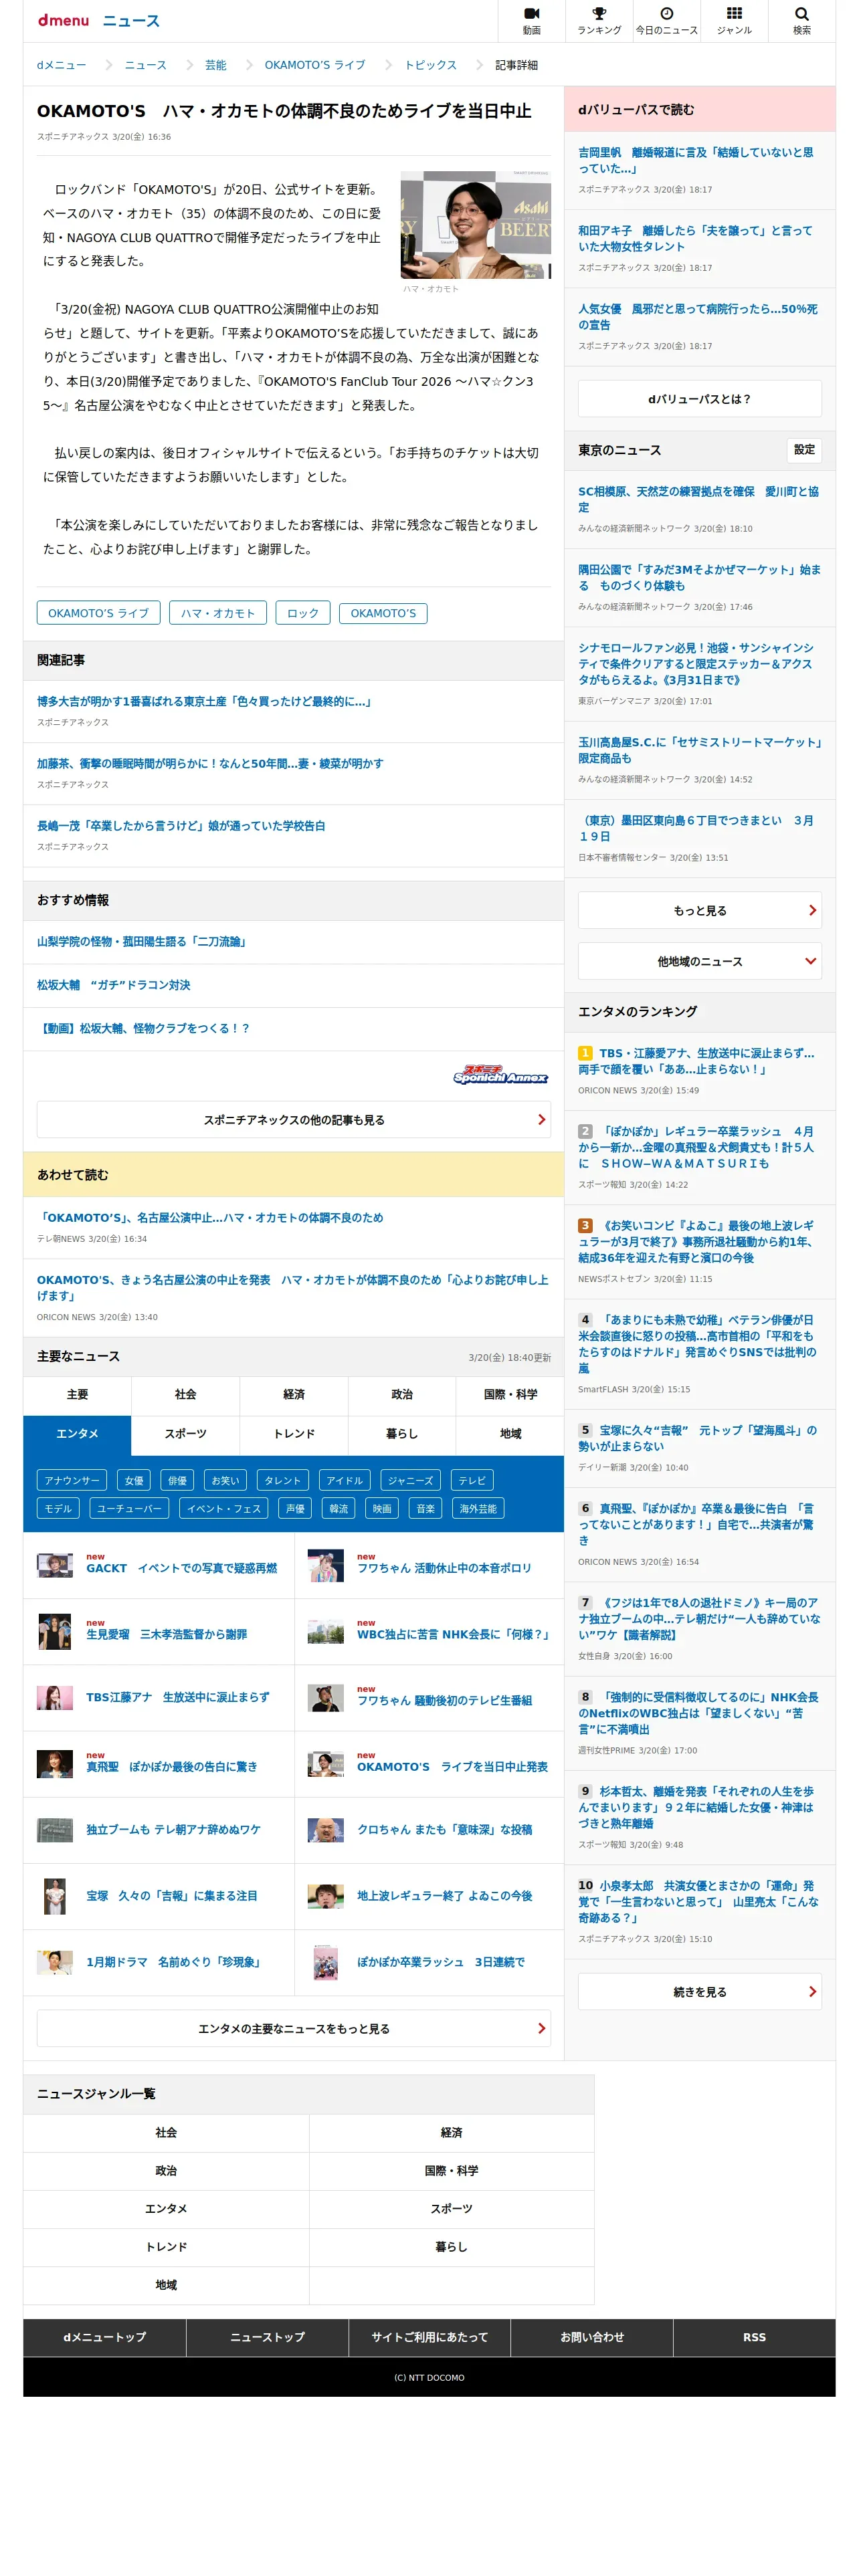Open エンタメの主要なニュースをもっと見る
Screen dimensions: 859x2576
(294, 2029)
